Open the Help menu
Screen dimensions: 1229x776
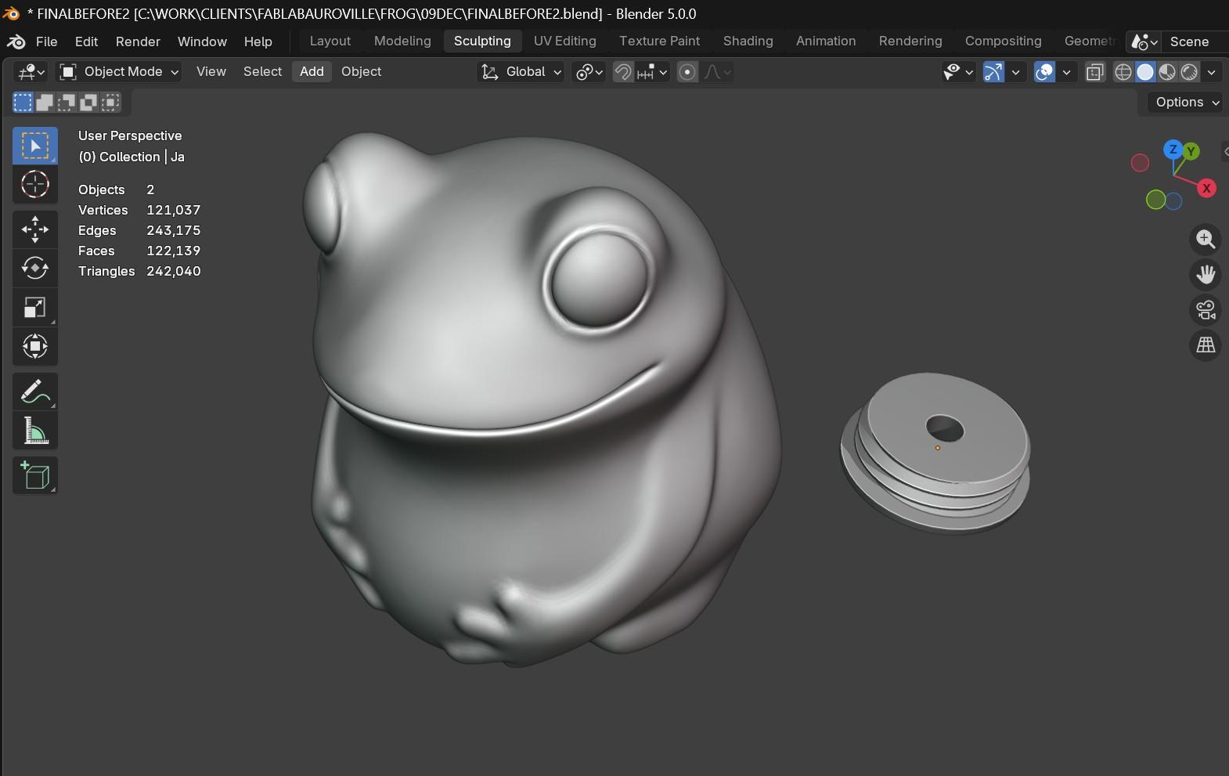pos(258,42)
